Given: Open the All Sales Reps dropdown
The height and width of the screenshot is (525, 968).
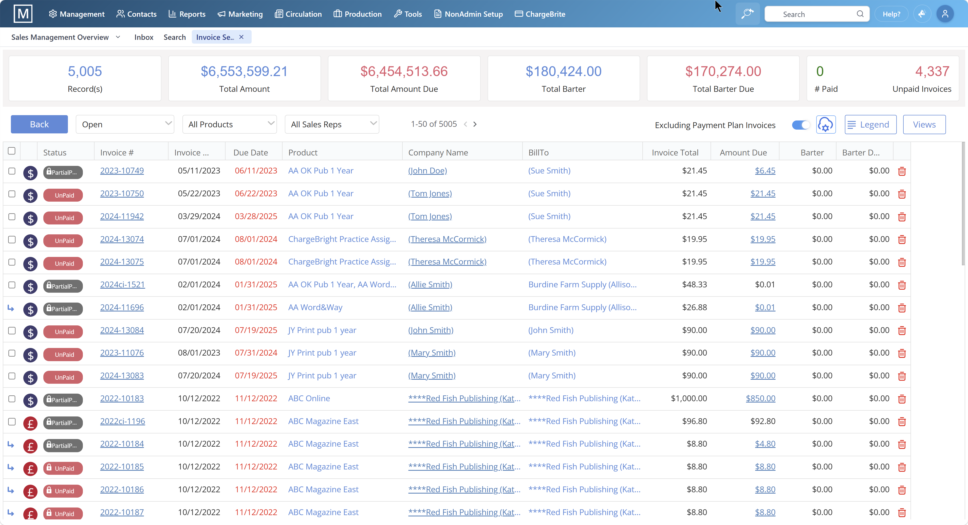Looking at the screenshot, I should click(x=332, y=124).
